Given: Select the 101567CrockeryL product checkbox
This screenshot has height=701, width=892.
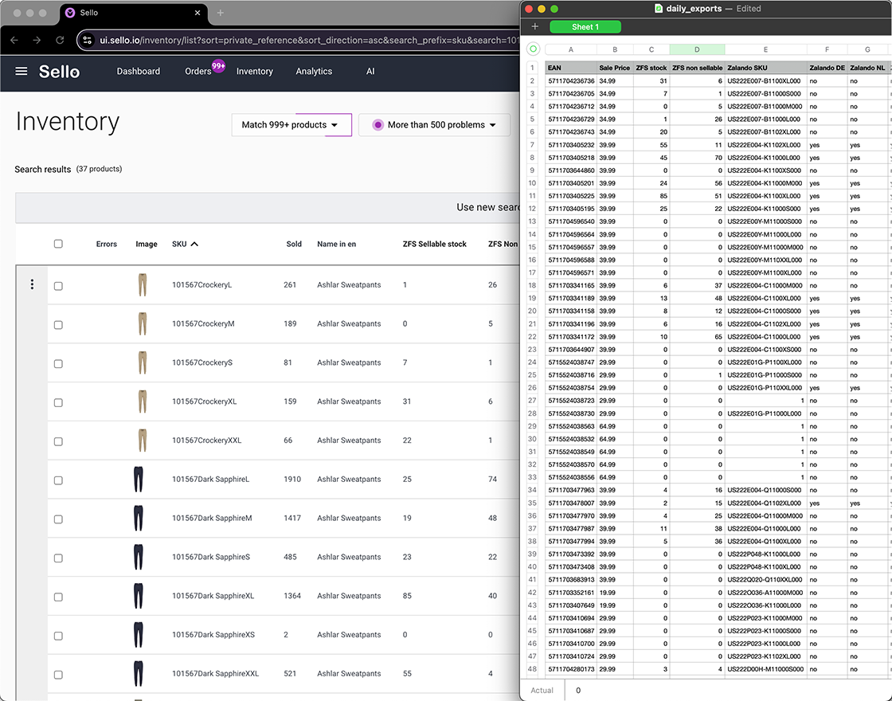Looking at the screenshot, I should point(58,284).
